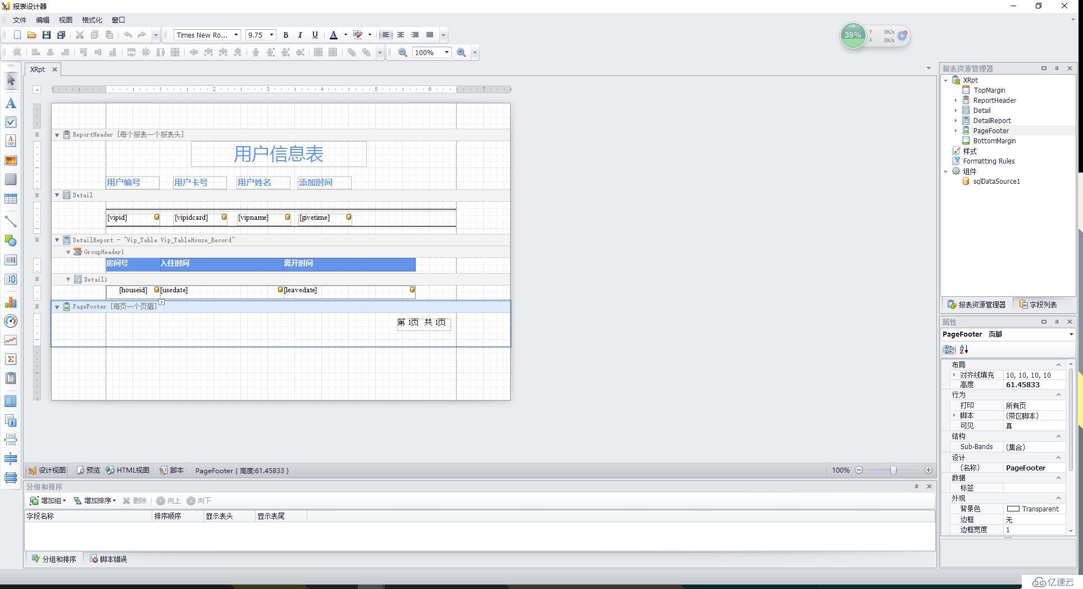Select the Sparkline tool in toolbox

pos(11,340)
